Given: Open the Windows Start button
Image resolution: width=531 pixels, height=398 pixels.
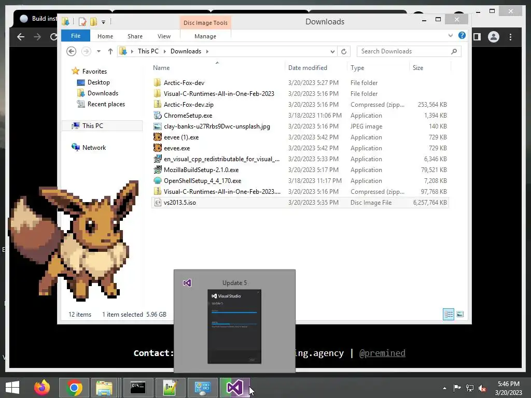Looking at the screenshot, I should [12, 388].
